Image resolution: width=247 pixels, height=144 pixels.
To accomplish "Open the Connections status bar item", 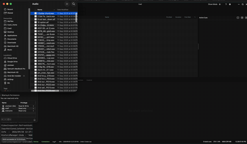I will (46, 142).
